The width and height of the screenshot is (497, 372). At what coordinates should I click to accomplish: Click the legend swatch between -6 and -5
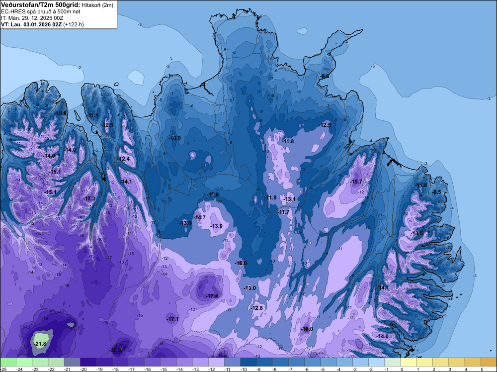point(313,362)
